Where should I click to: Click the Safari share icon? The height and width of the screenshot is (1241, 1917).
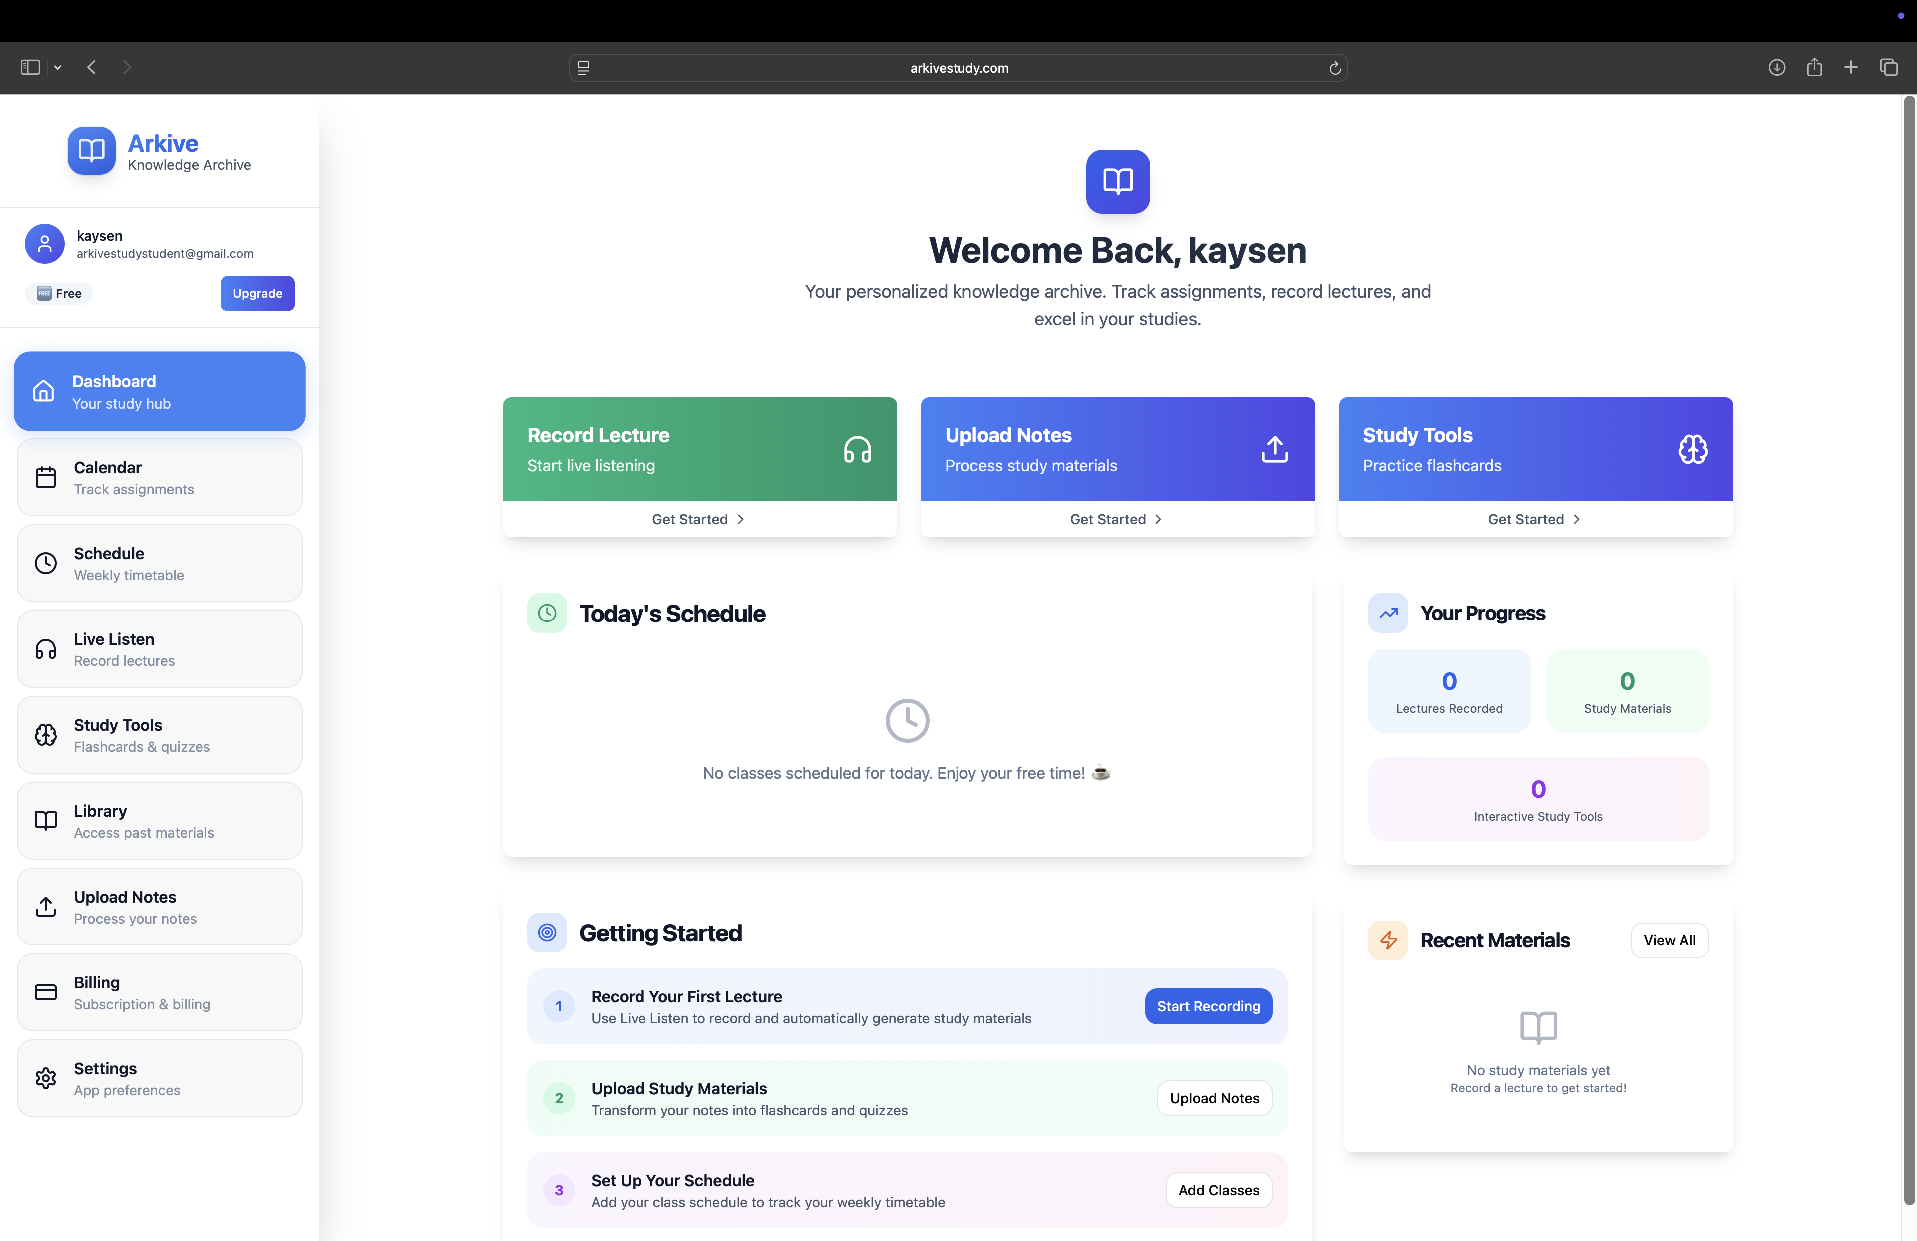[1814, 68]
